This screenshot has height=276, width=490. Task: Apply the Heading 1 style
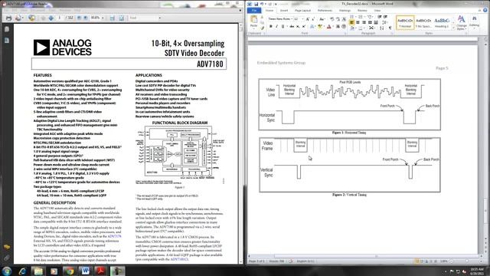[x=441, y=22]
